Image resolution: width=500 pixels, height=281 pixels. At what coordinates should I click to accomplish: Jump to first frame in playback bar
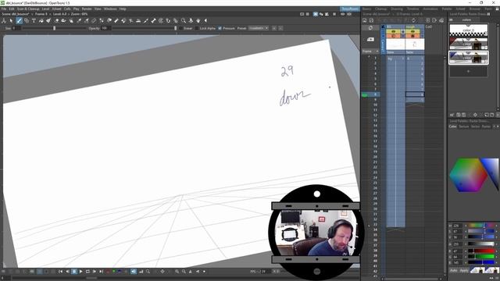(60, 272)
